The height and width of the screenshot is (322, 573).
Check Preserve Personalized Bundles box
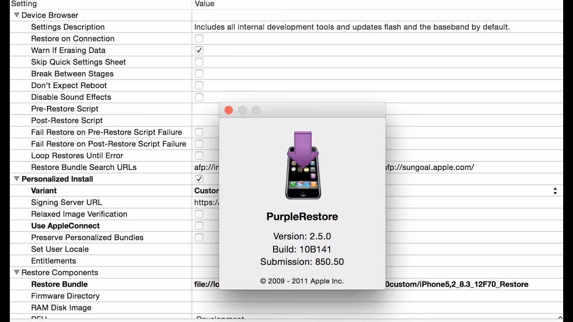click(x=199, y=237)
